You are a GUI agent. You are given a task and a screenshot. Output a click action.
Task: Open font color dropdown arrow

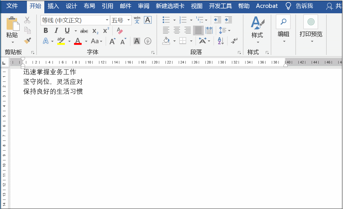(x=86, y=41)
